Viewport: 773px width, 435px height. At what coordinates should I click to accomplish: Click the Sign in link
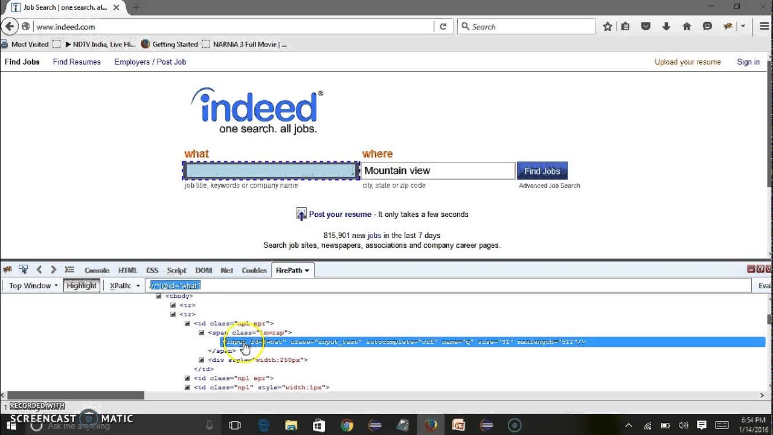coord(748,62)
